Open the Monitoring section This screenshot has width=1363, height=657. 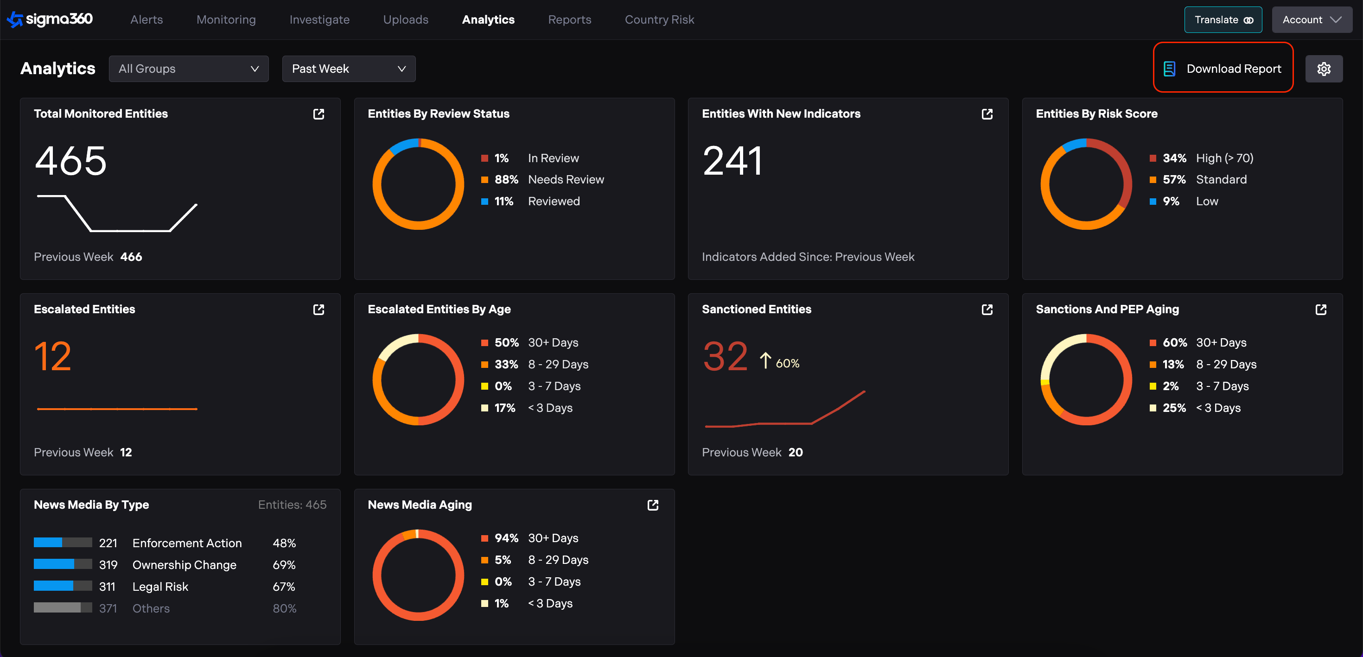[226, 19]
